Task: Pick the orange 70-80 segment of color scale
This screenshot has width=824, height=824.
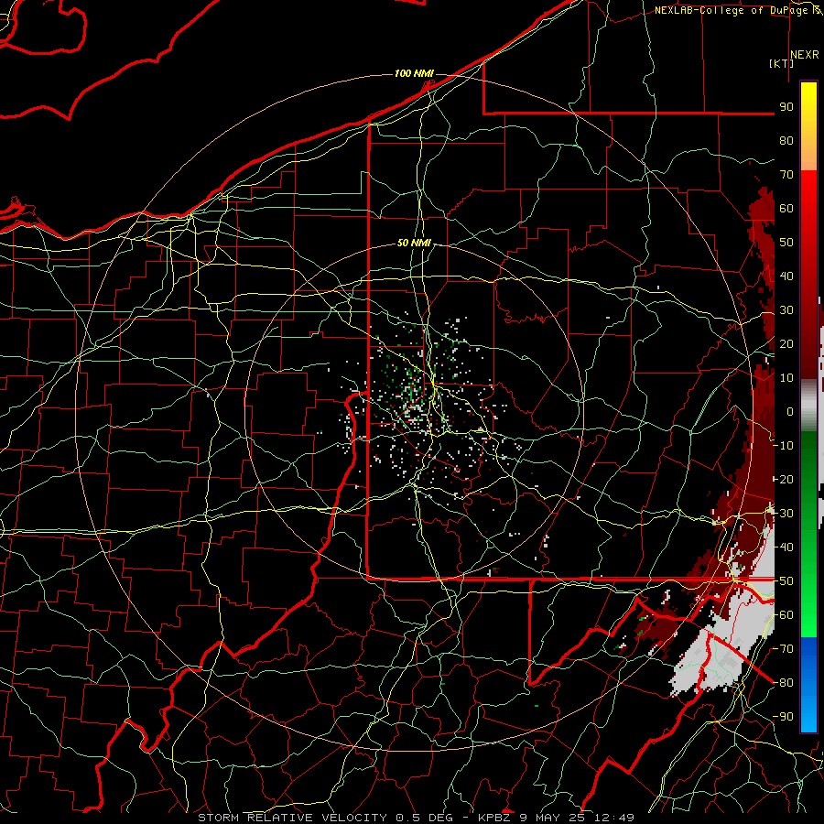Action: (808, 156)
